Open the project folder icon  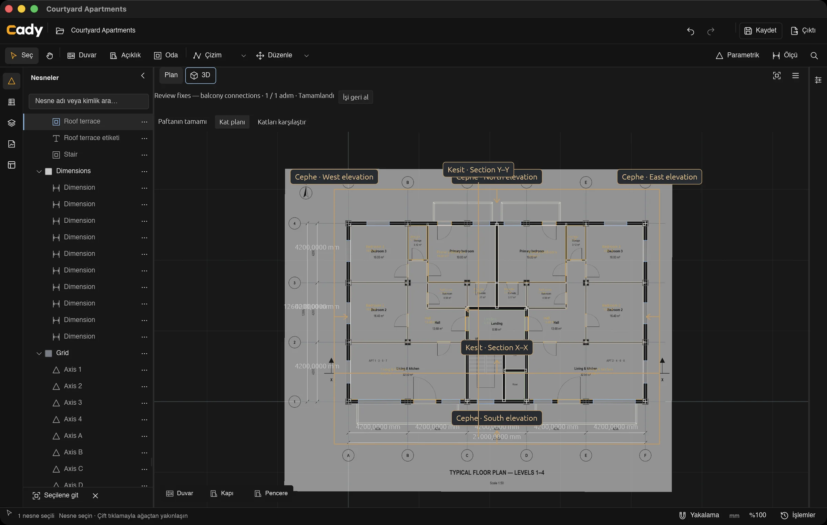pos(60,31)
